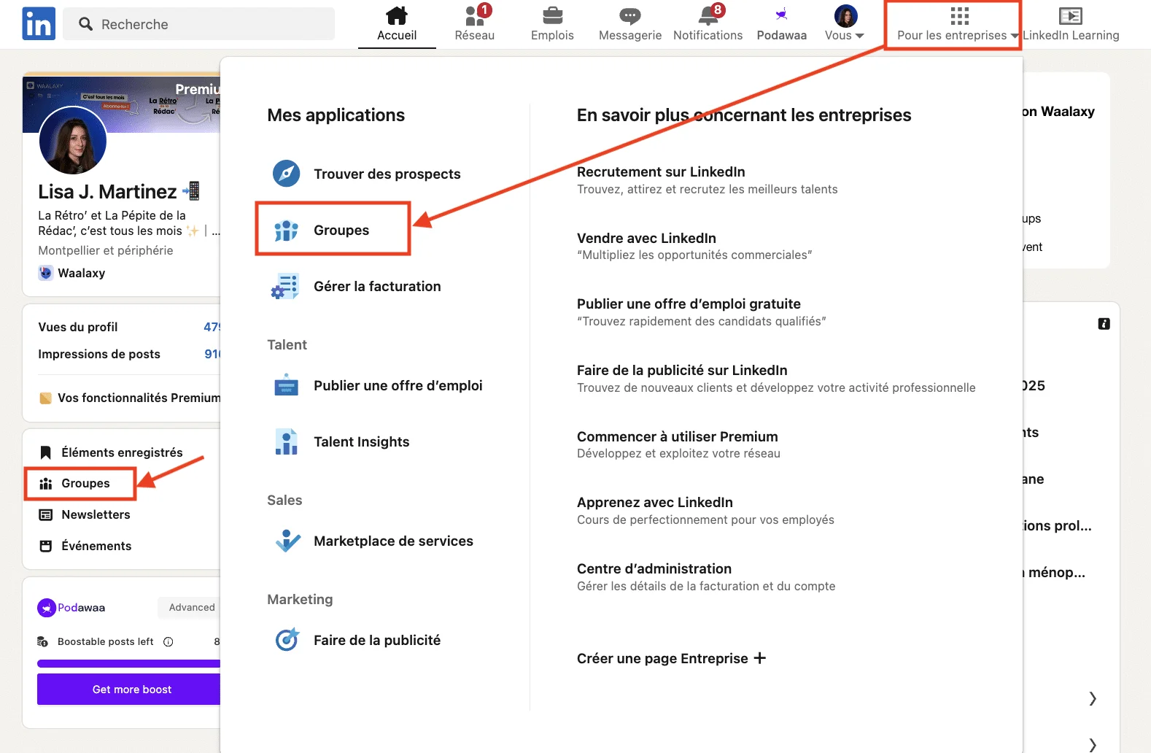Click Get more boost button
Screen dimensions: 1151x753
(x=128, y=690)
